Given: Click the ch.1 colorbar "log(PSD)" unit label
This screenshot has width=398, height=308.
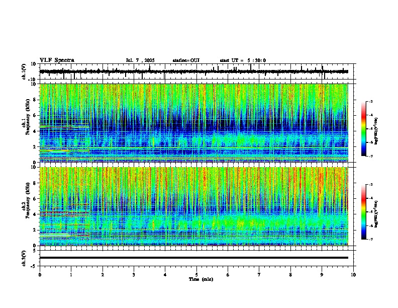Looking at the screenshot, I should coord(376,131).
